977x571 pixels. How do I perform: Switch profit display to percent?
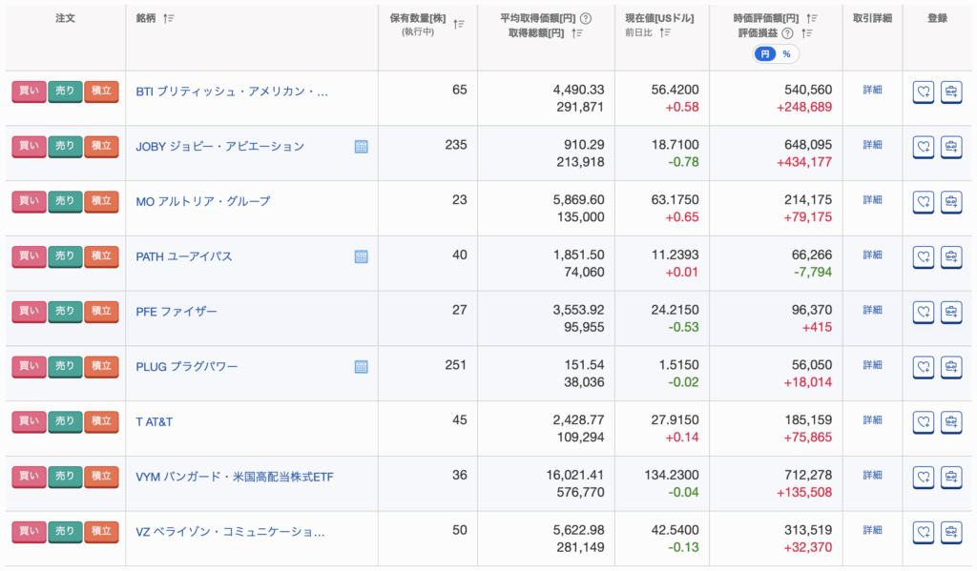(x=786, y=54)
